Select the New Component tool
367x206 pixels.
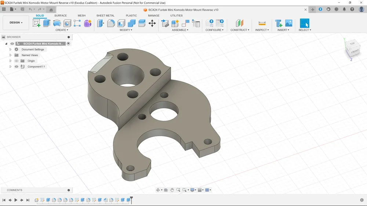click(175, 23)
